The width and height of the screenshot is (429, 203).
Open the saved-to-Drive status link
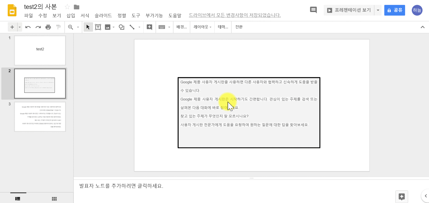point(235,15)
